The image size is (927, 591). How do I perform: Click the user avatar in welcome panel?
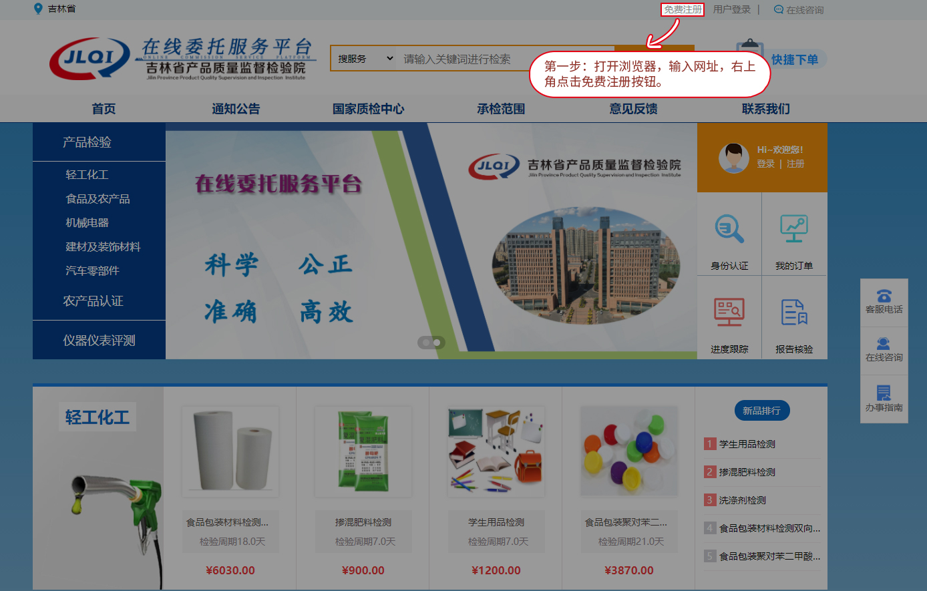[x=733, y=158]
